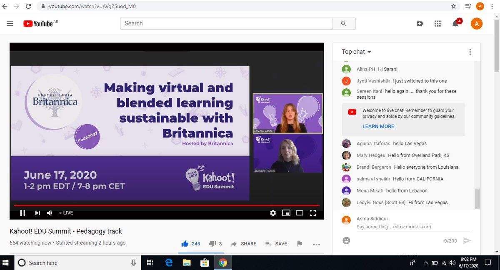This screenshot has height=270, width=500.
Task: Open Windows Start menu
Action: [6, 262]
